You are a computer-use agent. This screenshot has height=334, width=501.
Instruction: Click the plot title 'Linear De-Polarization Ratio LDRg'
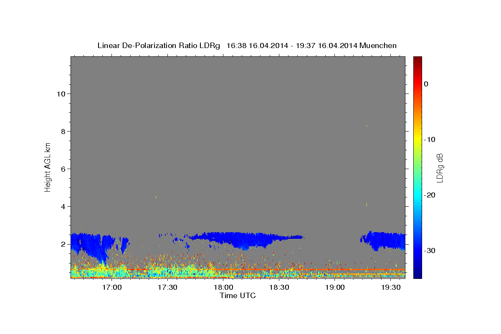point(158,46)
